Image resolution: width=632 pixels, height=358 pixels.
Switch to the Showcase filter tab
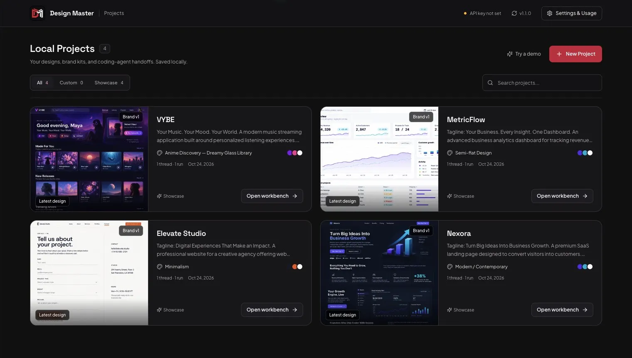click(109, 83)
